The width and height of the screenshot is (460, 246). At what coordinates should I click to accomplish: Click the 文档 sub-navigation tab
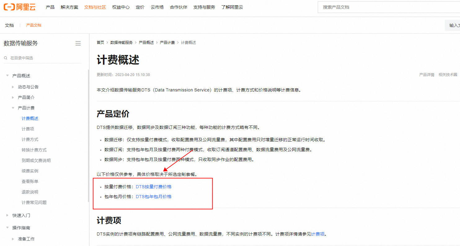pos(9,25)
